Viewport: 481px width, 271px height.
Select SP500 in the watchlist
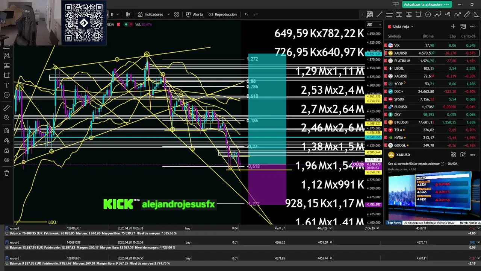(432, 99)
